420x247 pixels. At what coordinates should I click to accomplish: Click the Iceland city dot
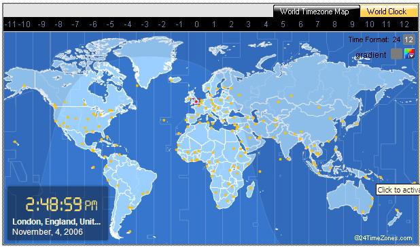pos(171,80)
